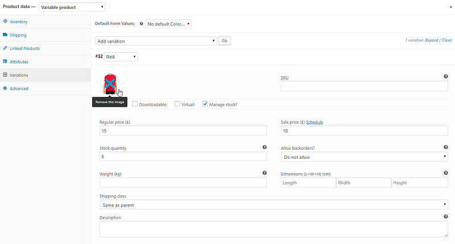Image resolution: width=455 pixels, height=244 pixels.
Task: Click the Description help icon
Action: [x=446, y=217]
